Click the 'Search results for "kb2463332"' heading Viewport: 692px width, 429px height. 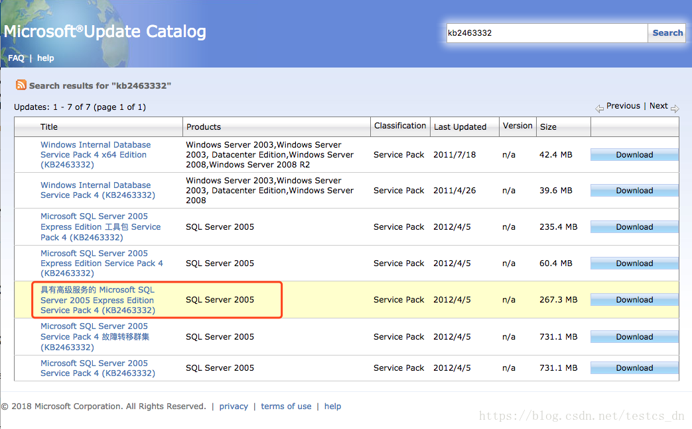tap(100, 85)
